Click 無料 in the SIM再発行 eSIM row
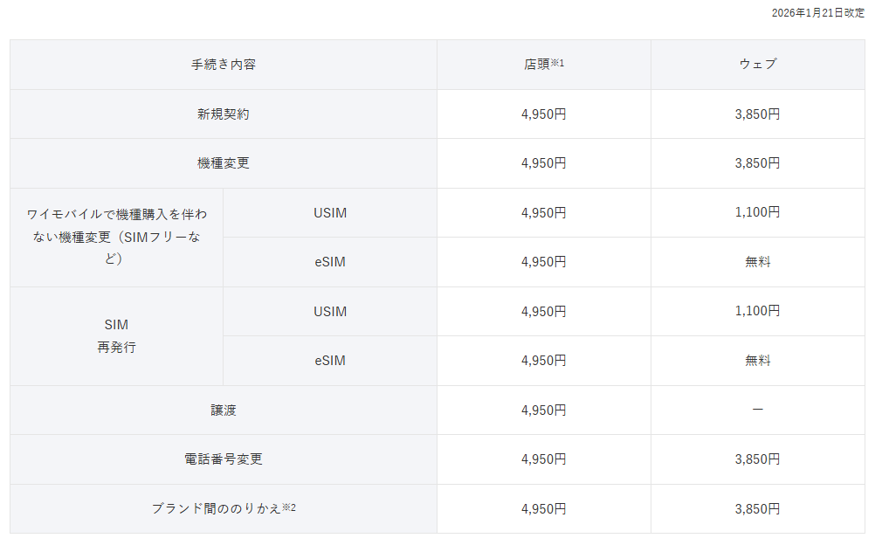 [757, 360]
